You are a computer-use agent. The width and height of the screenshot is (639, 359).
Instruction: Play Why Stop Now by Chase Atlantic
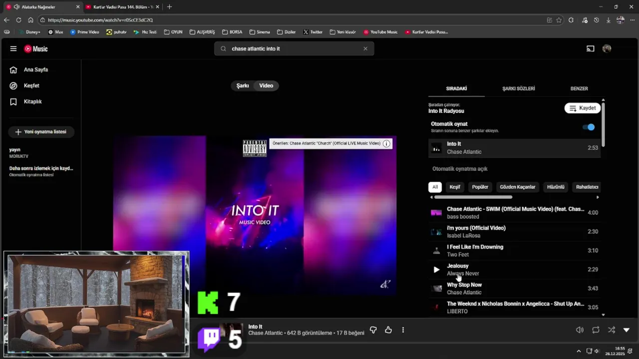tap(514, 289)
